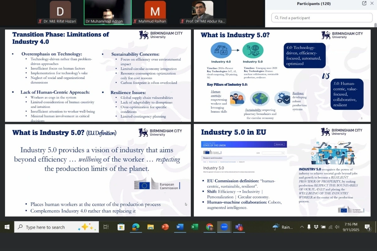Open Word from the taskbar
Viewport: 377px width, 251px height.
click(180, 227)
